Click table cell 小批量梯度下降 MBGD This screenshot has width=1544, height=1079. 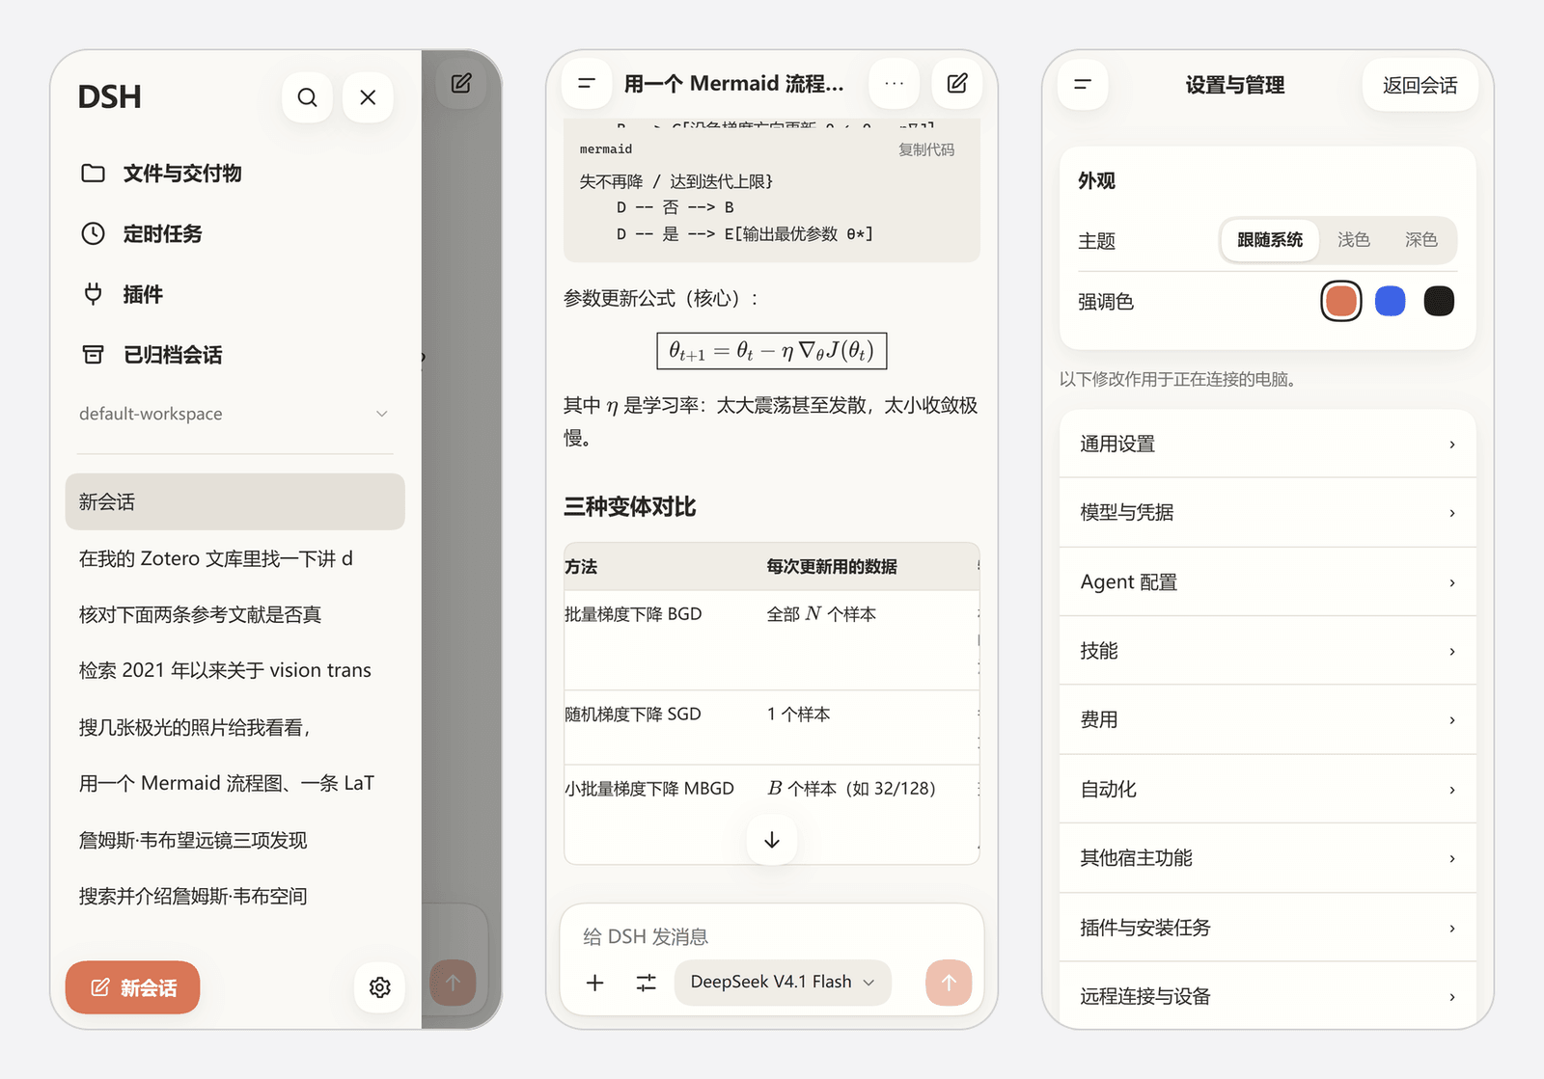coord(649,789)
